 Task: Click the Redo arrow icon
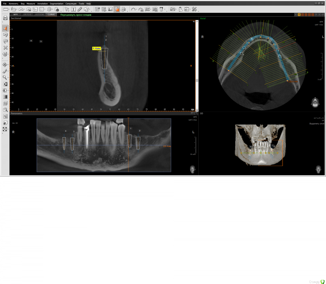coord(5,41)
